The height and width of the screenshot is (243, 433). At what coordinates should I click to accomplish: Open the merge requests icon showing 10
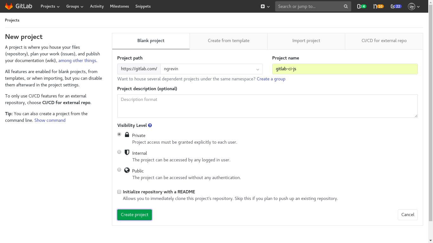pos(378,6)
